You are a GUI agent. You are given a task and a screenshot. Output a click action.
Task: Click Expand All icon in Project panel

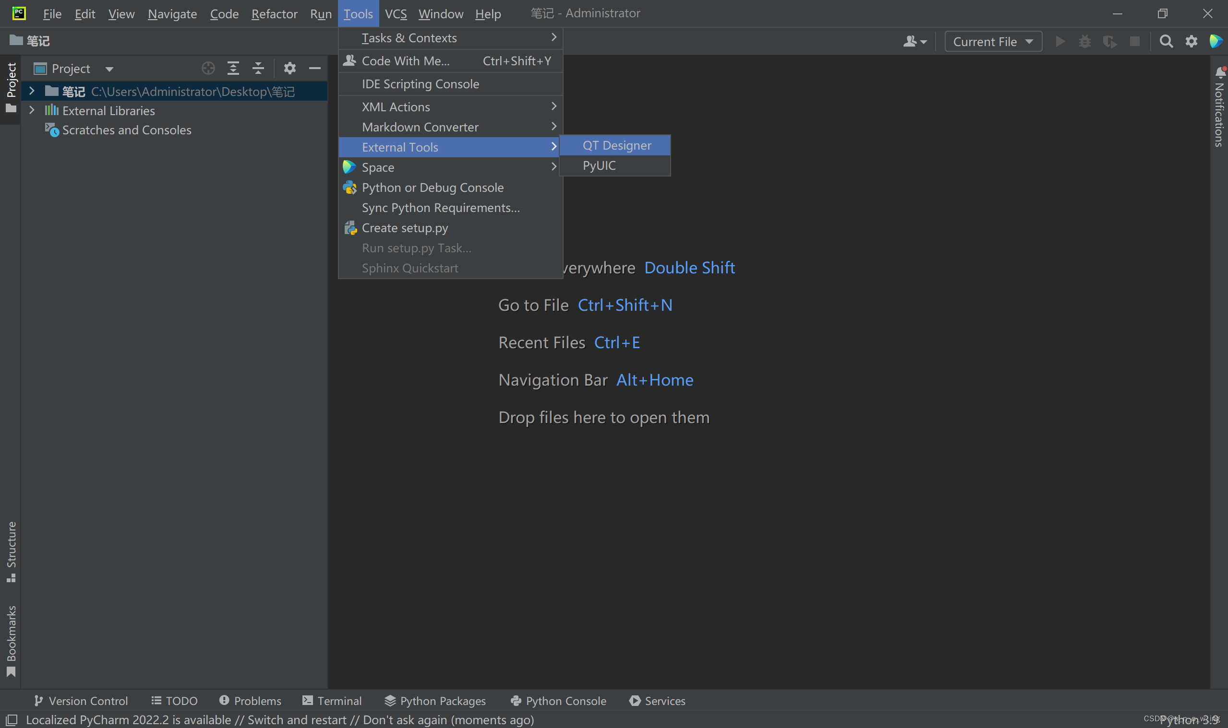[233, 69]
